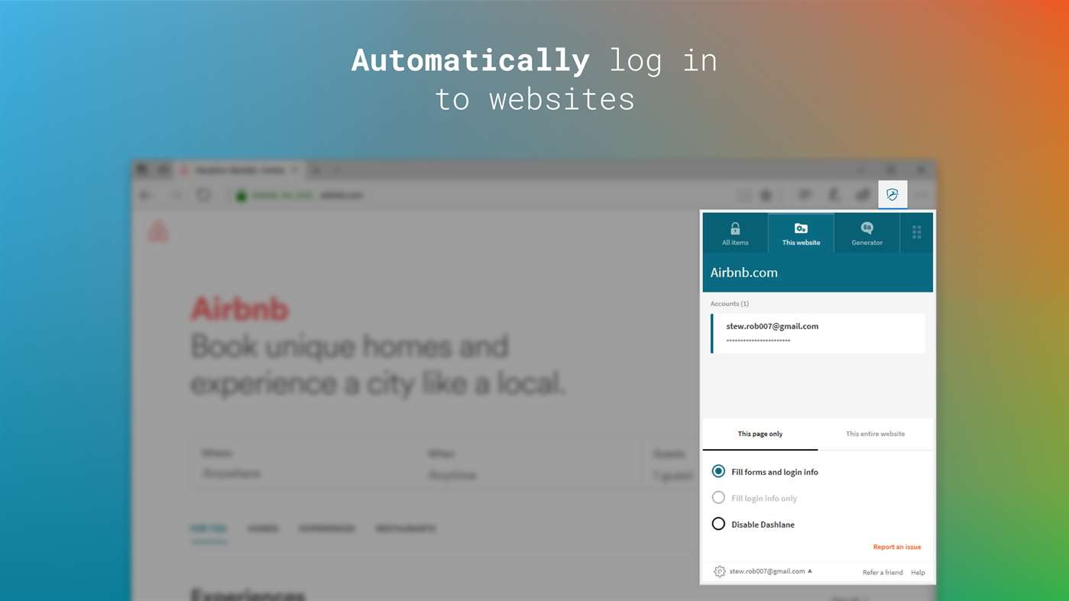Click the browser refresh icon
This screenshot has width=1069, height=601.
[x=203, y=195]
